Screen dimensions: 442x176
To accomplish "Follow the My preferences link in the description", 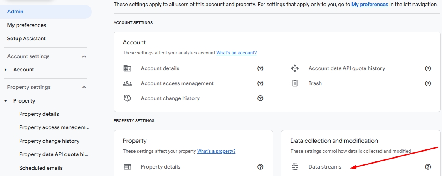I will coord(370,5).
